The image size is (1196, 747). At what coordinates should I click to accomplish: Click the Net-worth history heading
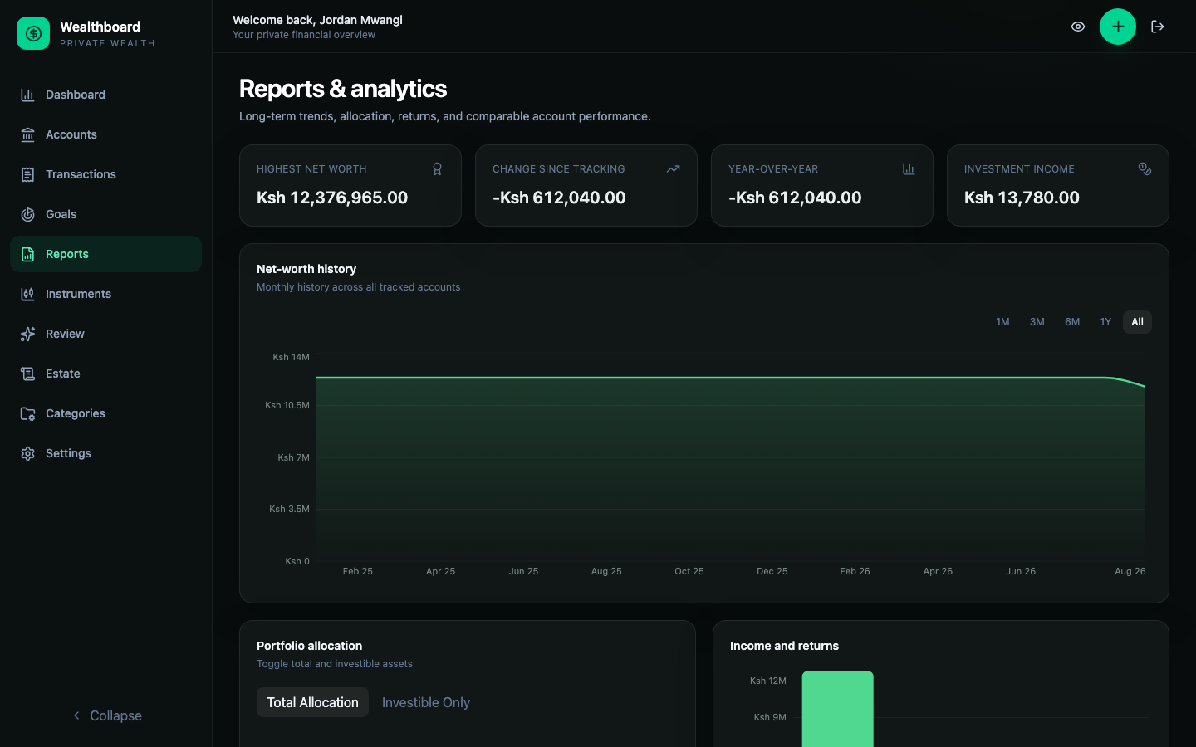coord(306,269)
